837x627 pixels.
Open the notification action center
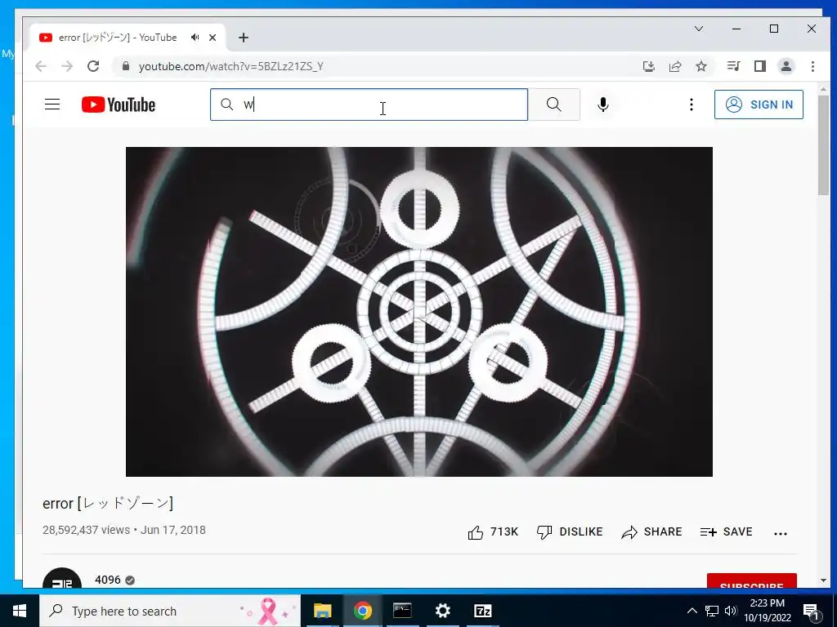point(812,611)
